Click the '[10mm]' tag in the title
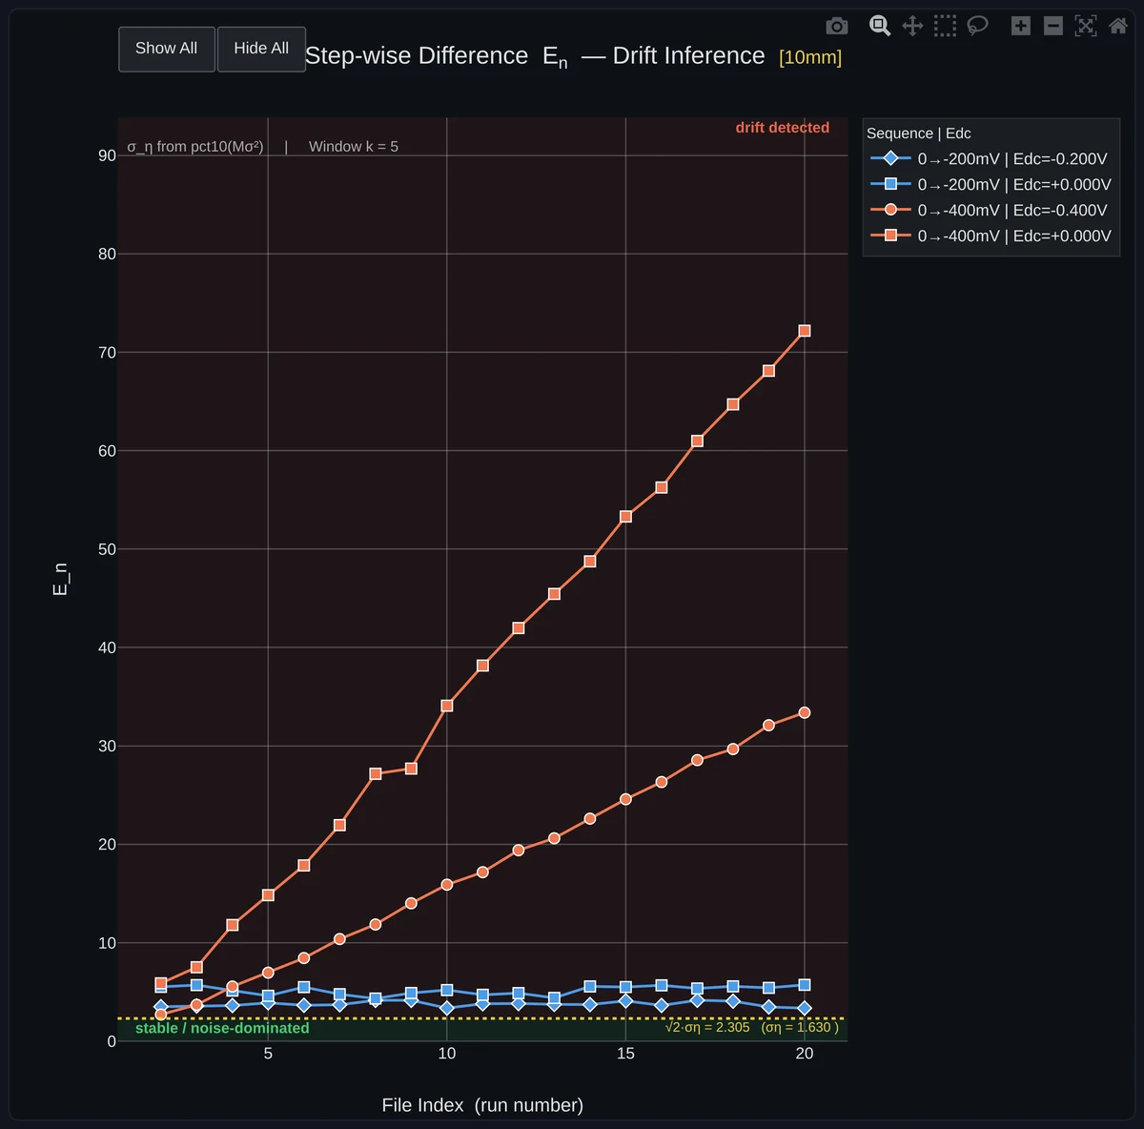Viewport: 1144px width, 1129px height. point(810,57)
